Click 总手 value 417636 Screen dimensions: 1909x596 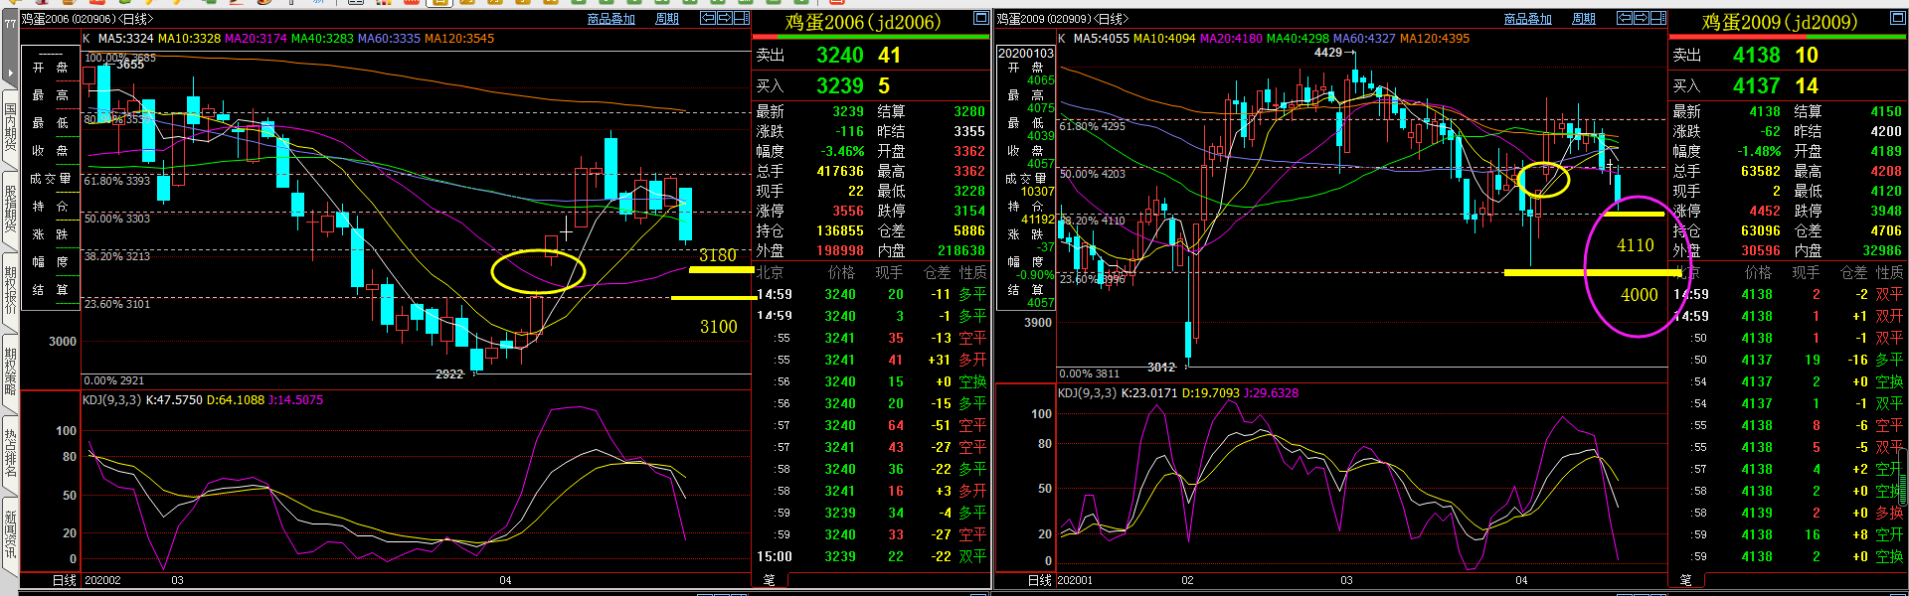point(840,171)
